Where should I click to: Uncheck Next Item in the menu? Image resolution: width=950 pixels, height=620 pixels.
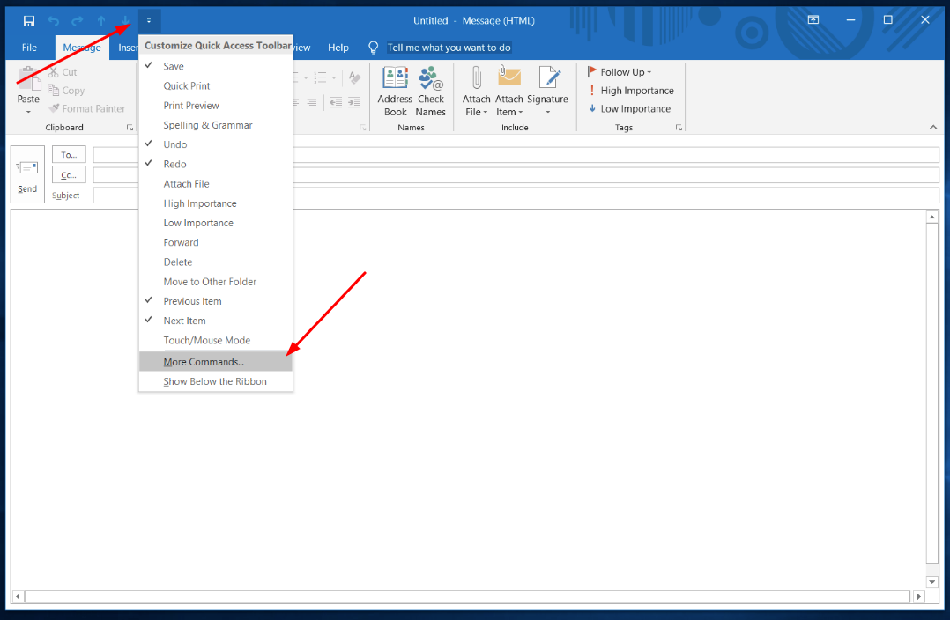(216, 321)
